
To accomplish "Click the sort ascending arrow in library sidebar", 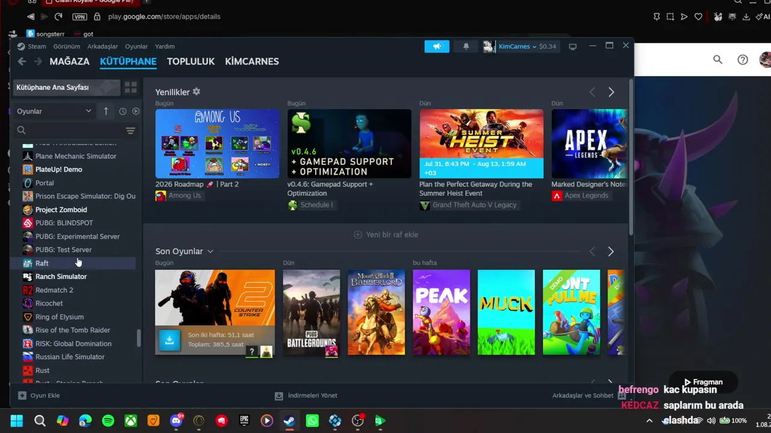I will click(x=106, y=111).
